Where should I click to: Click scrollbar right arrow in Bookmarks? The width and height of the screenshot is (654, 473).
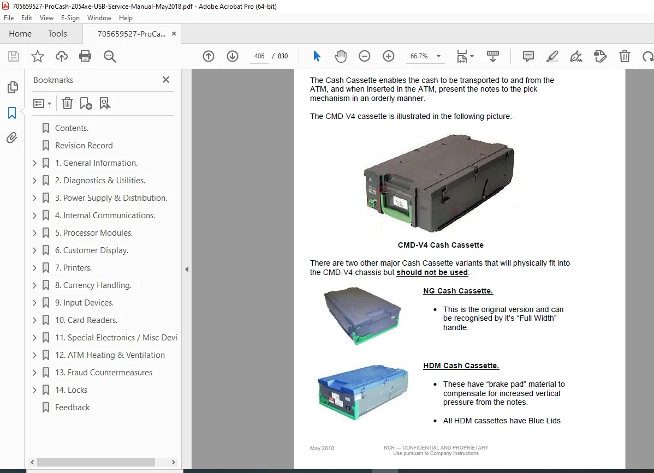click(174, 462)
